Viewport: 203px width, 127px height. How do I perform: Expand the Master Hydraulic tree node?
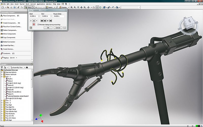[2, 74]
